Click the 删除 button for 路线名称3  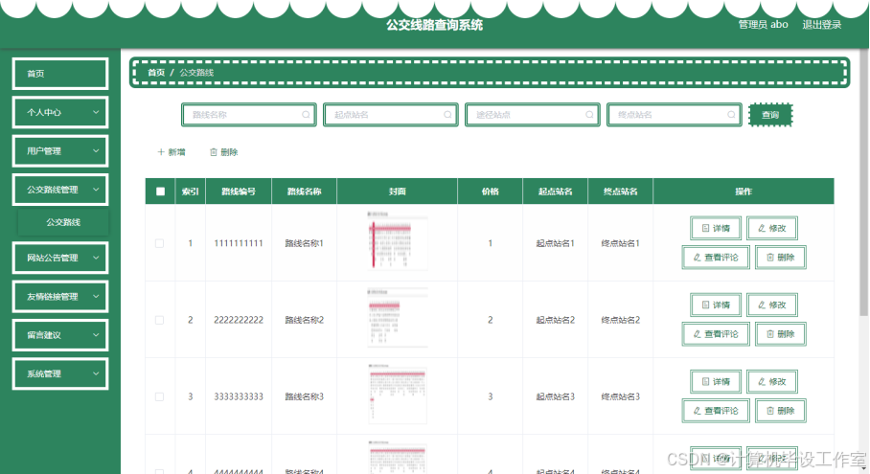(x=781, y=411)
